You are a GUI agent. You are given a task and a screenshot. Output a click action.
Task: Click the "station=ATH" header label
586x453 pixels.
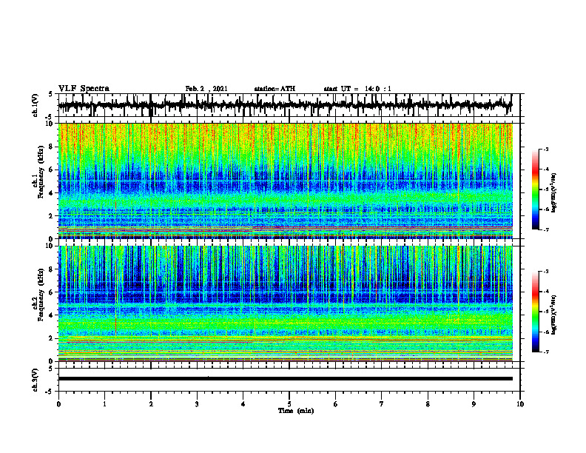[x=275, y=89]
